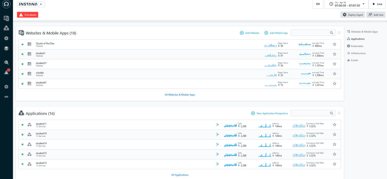
Task: Open the Infrastructure layers icon in sidebar
Action: point(6,48)
